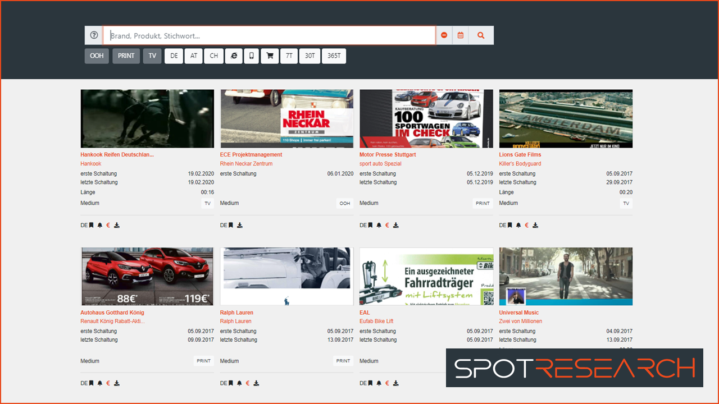Toggle the shopping cart filter
719x404 pixels.
pyautogui.click(x=270, y=56)
